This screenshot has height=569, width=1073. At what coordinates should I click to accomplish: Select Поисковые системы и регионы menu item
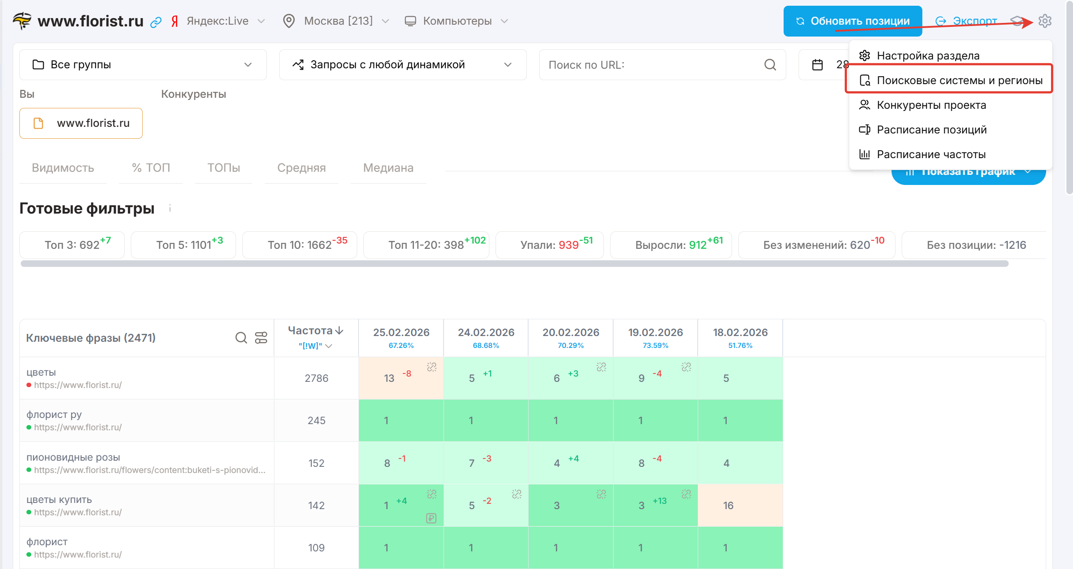959,80
